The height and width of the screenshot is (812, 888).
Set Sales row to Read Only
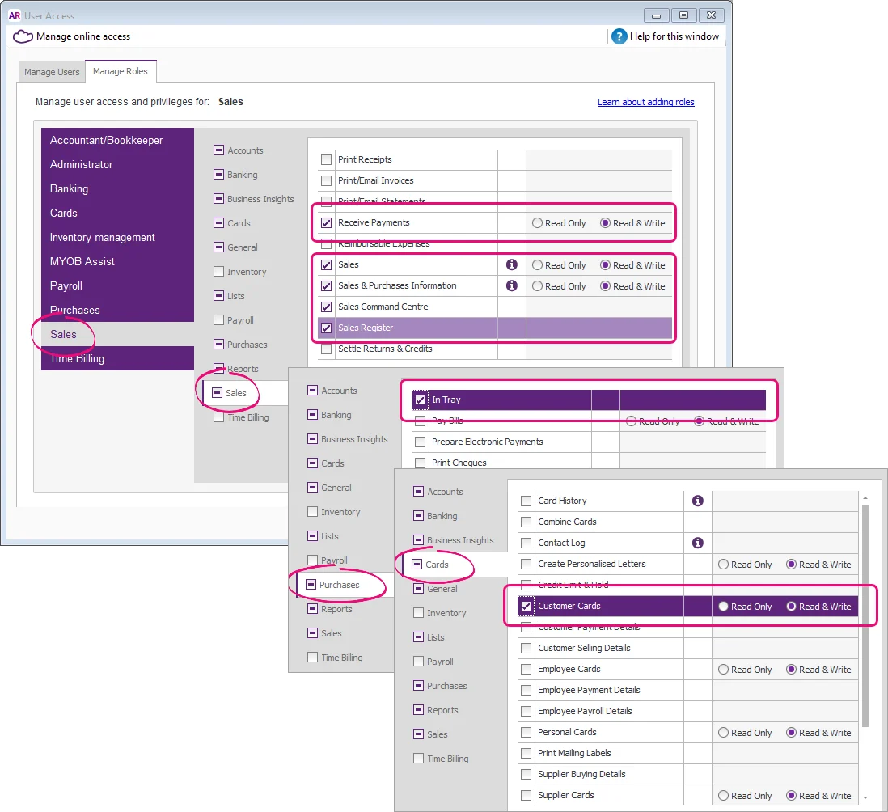coord(537,265)
